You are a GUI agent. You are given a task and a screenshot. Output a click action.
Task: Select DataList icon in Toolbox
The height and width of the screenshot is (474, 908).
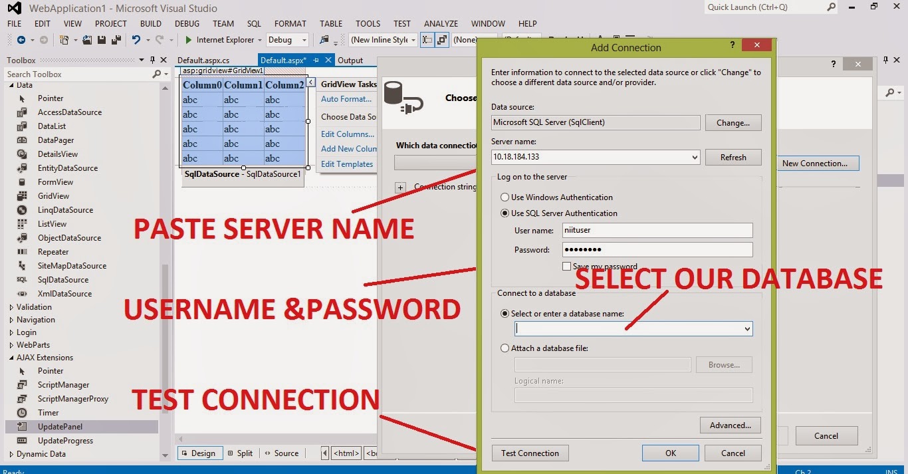(22, 126)
